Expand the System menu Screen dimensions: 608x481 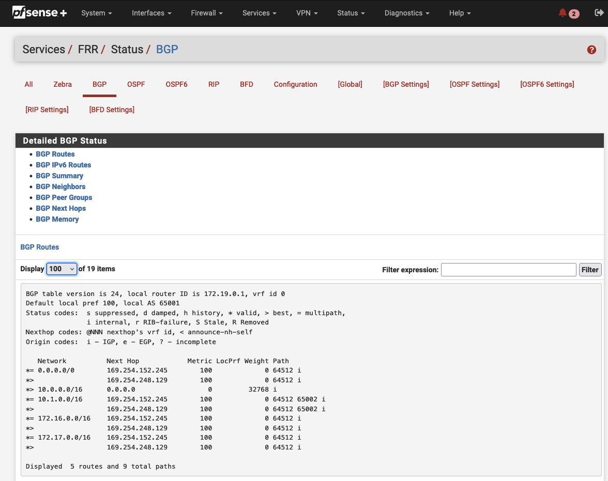pyautogui.click(x=96, y=13)
